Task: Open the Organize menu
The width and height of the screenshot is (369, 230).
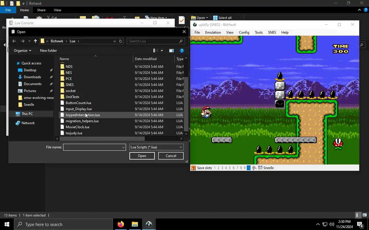Action: (22, 51)
